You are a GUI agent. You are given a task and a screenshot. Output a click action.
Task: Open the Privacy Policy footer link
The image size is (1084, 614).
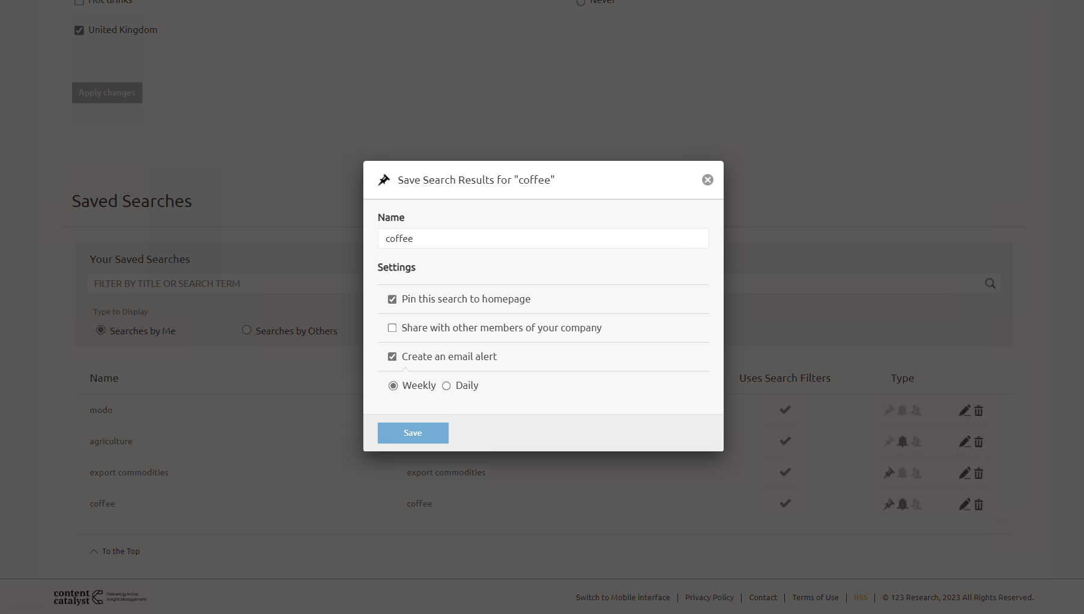click(x=709, y=597)
